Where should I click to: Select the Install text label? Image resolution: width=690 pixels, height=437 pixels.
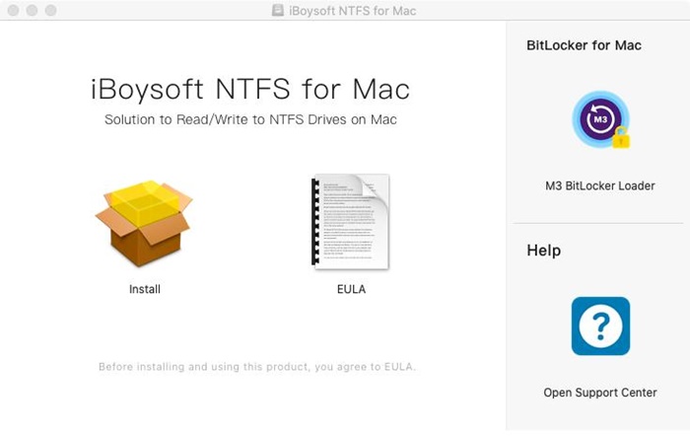point(144,290)
